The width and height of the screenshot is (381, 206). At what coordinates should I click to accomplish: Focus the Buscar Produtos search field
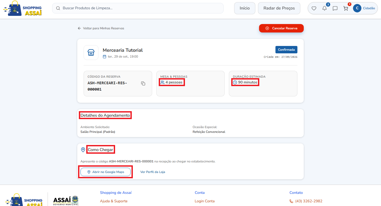pos(138,8)
